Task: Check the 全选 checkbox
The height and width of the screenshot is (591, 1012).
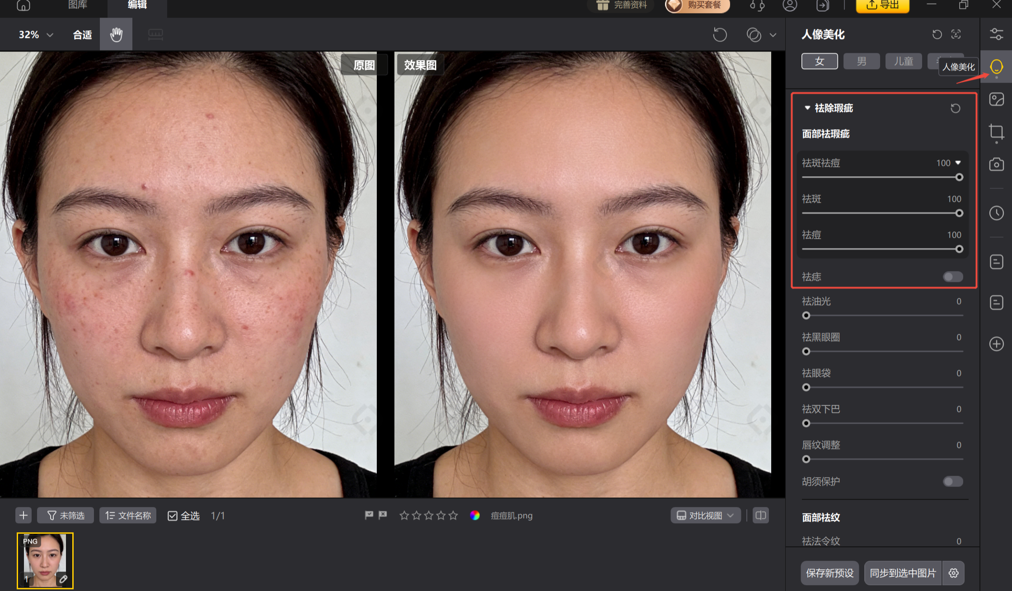Action: click(173, 516)
